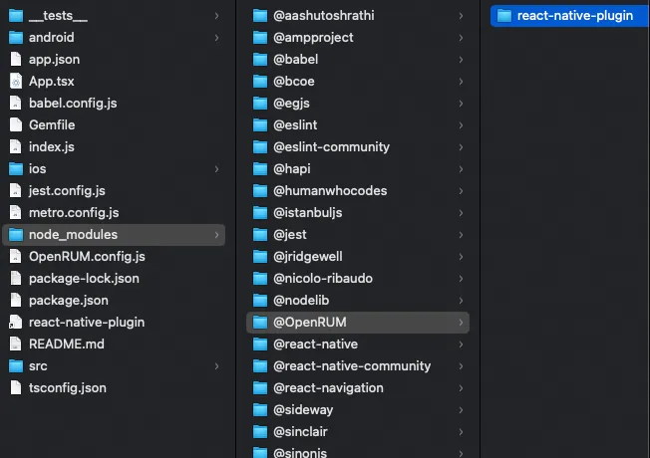Click the ios folder icon
Image resolution: width=650 pixels, height=458 pixels.
tap(16, 169)
